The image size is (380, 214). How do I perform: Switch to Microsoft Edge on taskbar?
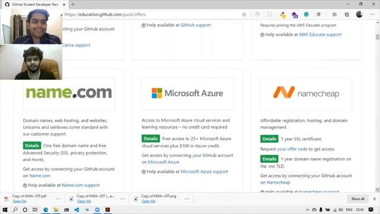(x=46, y=210)
